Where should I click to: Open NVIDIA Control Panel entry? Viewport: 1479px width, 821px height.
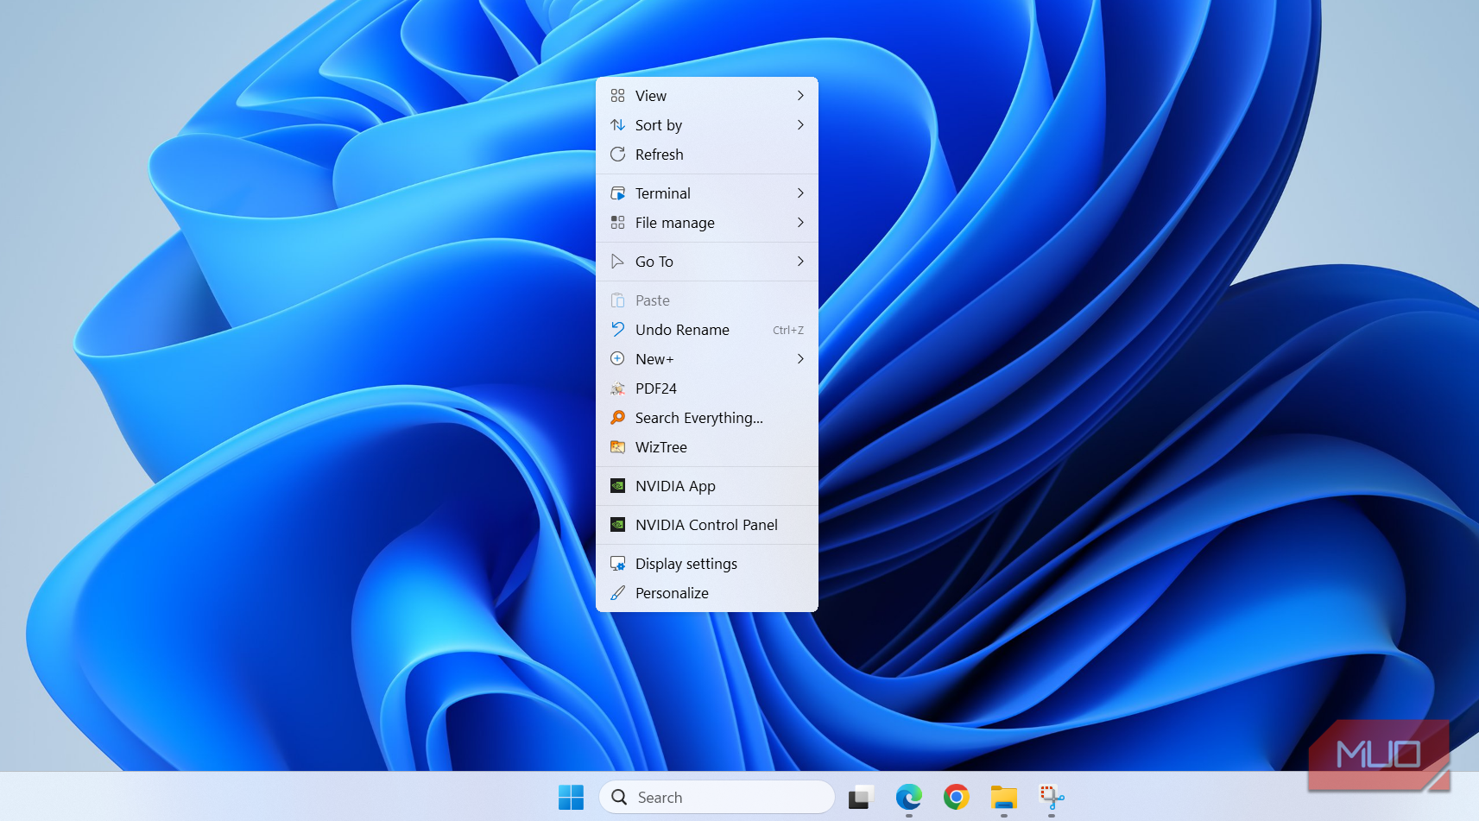point(707,525)
